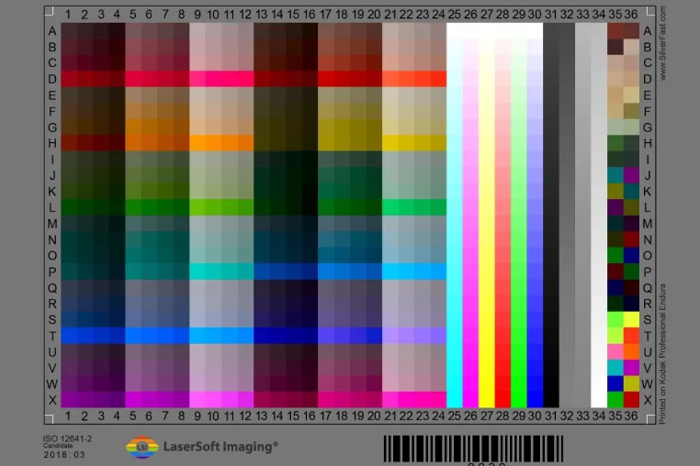Select the blue patch at W35
The height and width of the screenshot is (466, 700).
(615, 384)
